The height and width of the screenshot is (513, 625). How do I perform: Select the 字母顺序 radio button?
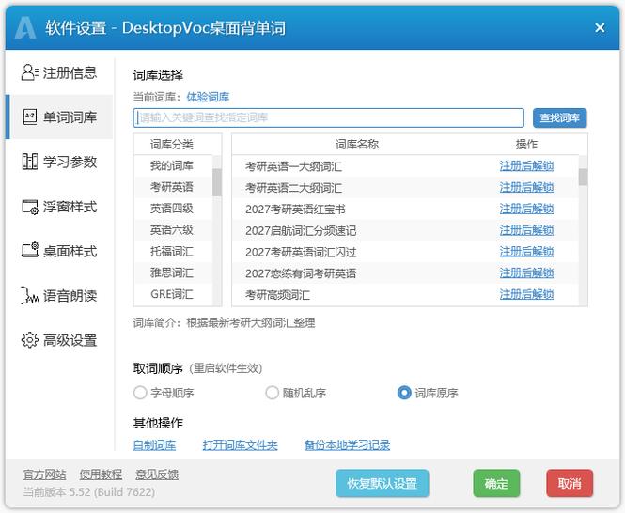tap(140, 393)
